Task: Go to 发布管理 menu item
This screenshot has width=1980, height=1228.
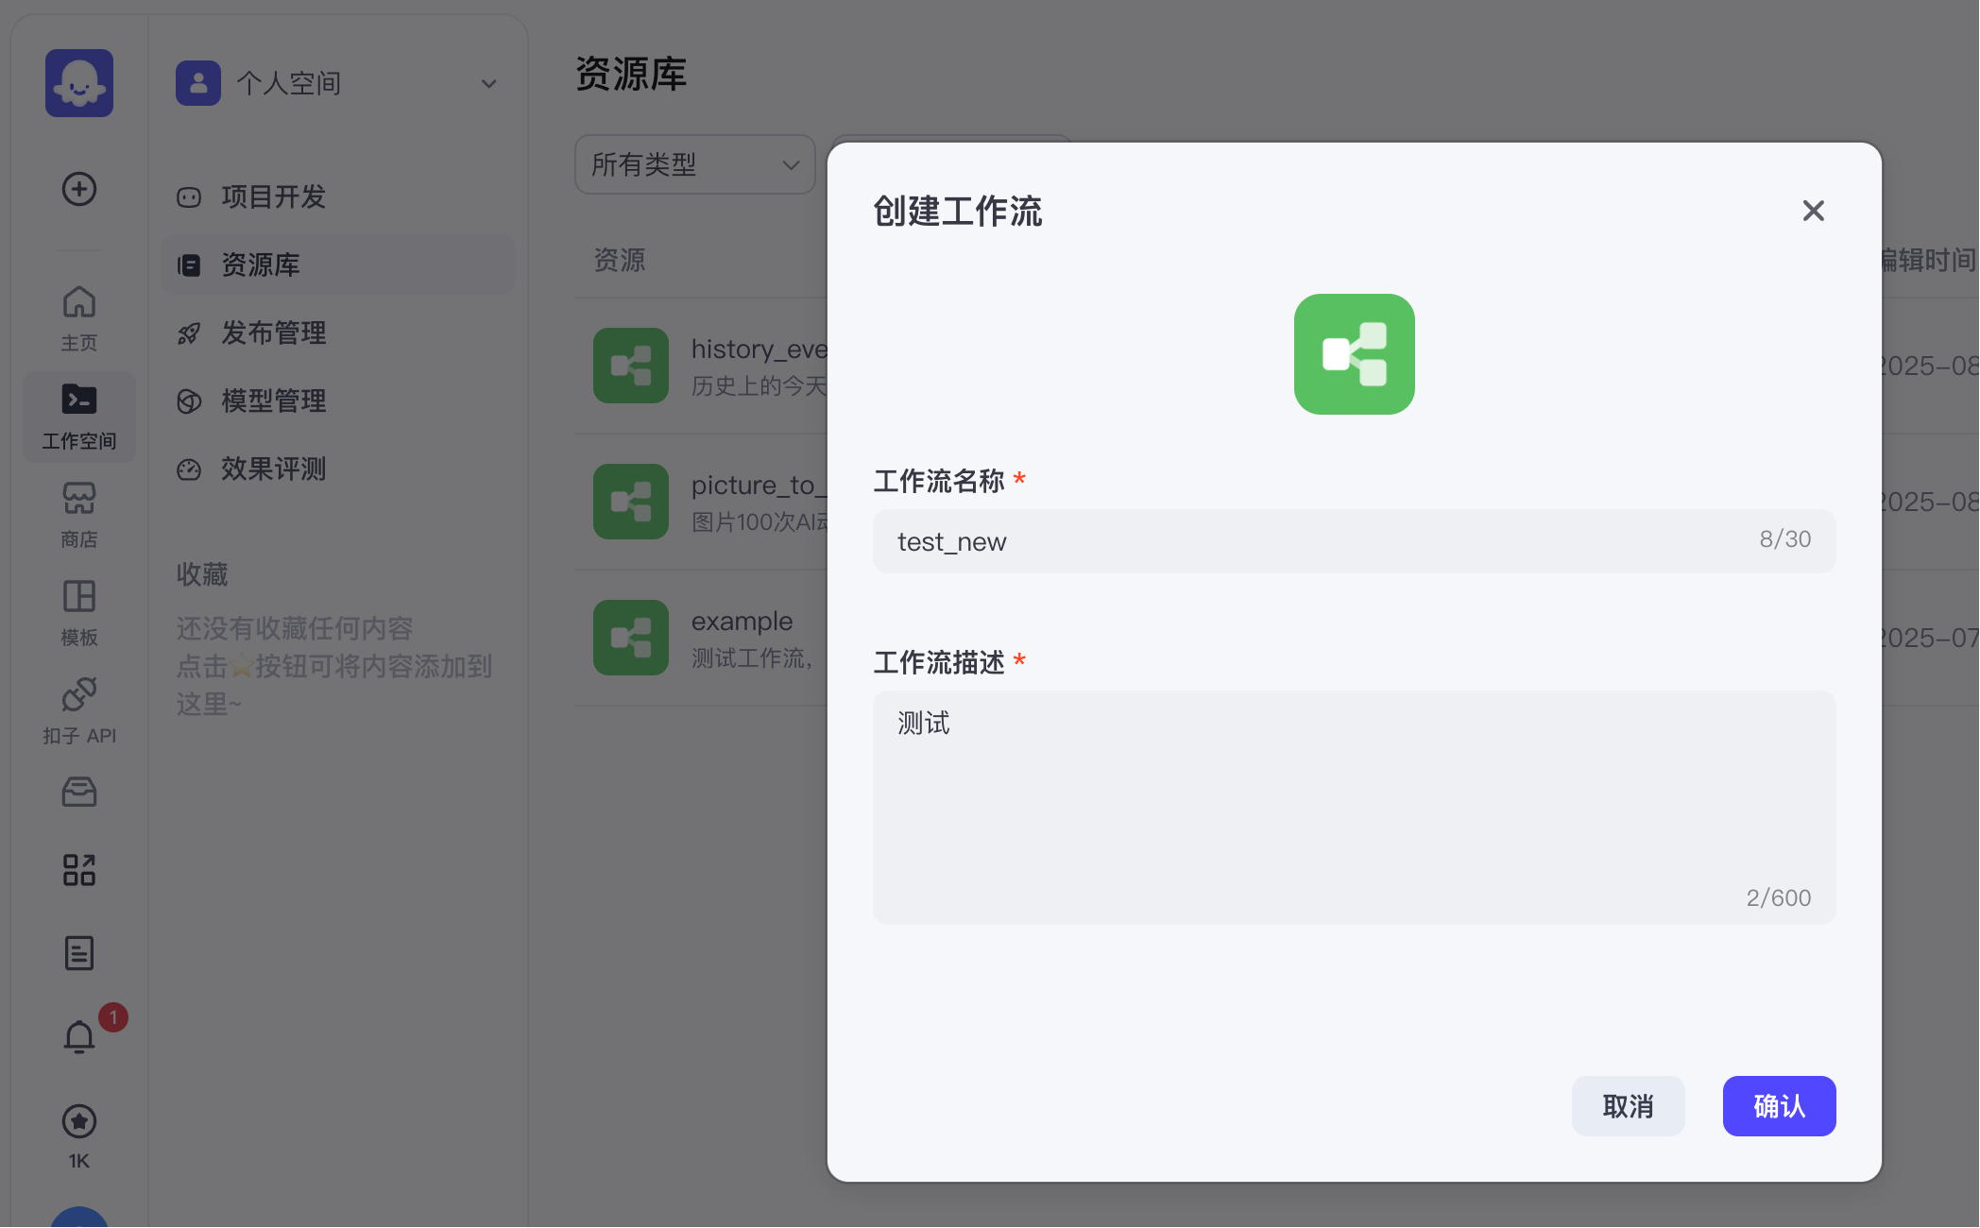Action: coord(274,333)
